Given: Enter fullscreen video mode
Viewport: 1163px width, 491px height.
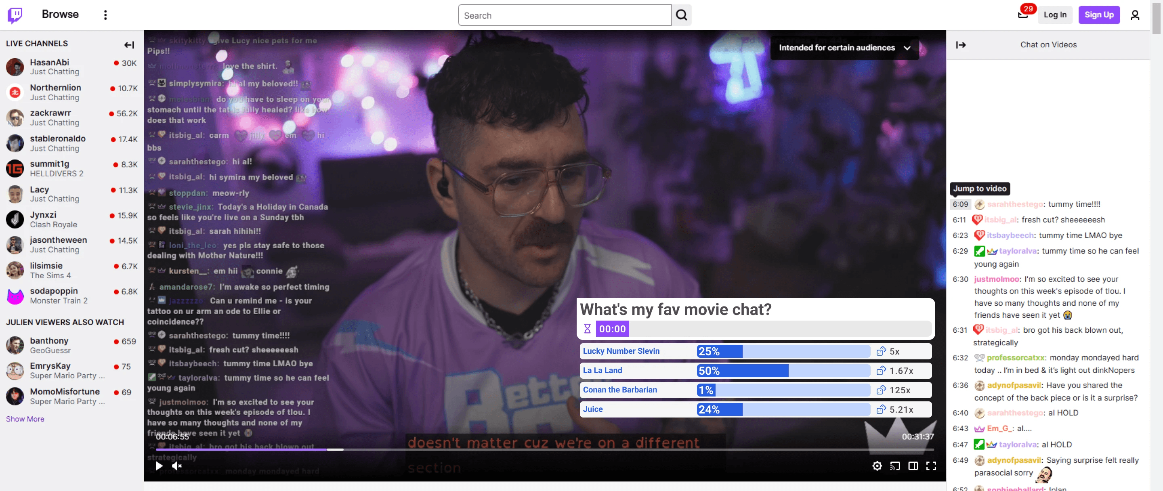Looking at the screenshot, I should (x=931, y=466).
